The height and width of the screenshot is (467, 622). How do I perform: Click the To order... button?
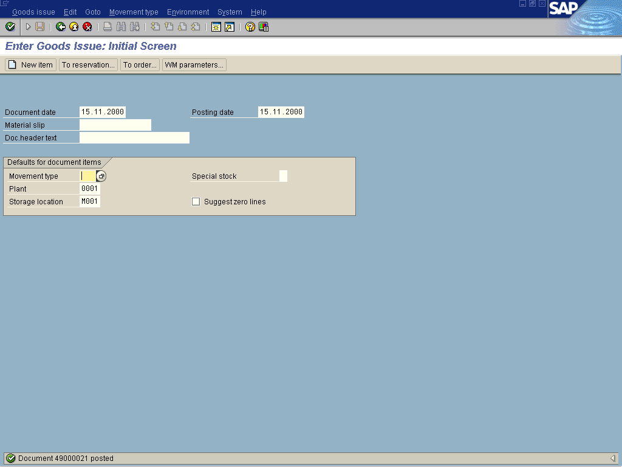[x=140, y=64]
